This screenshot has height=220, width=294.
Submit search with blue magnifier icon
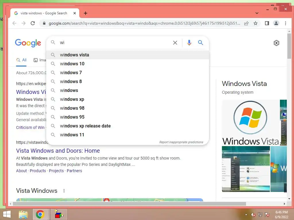click(201, 43)
